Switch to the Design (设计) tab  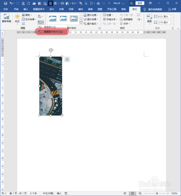(52, 9)
